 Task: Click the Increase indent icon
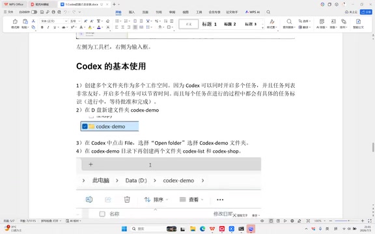coord(141,21)
